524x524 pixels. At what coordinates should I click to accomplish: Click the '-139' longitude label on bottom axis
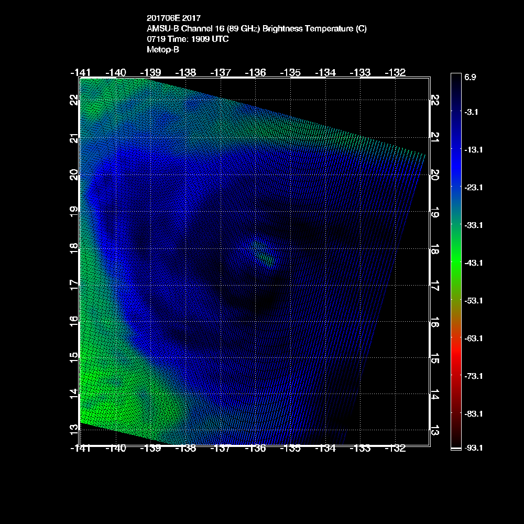150,449
